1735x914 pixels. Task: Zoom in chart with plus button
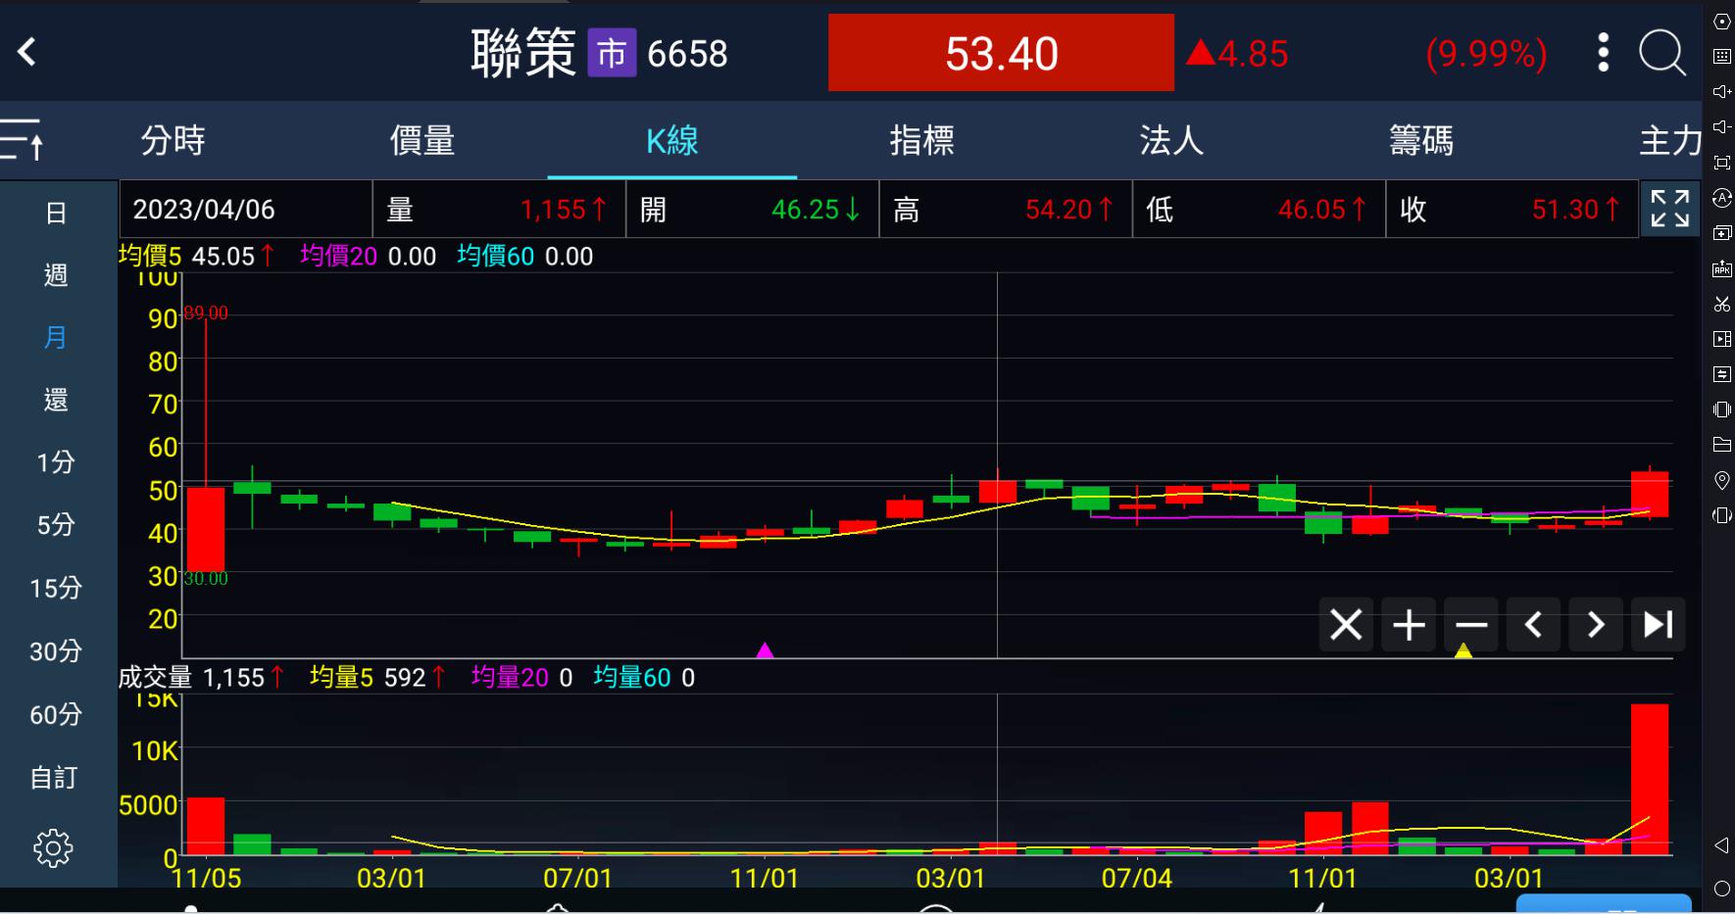click(1409, 624)
